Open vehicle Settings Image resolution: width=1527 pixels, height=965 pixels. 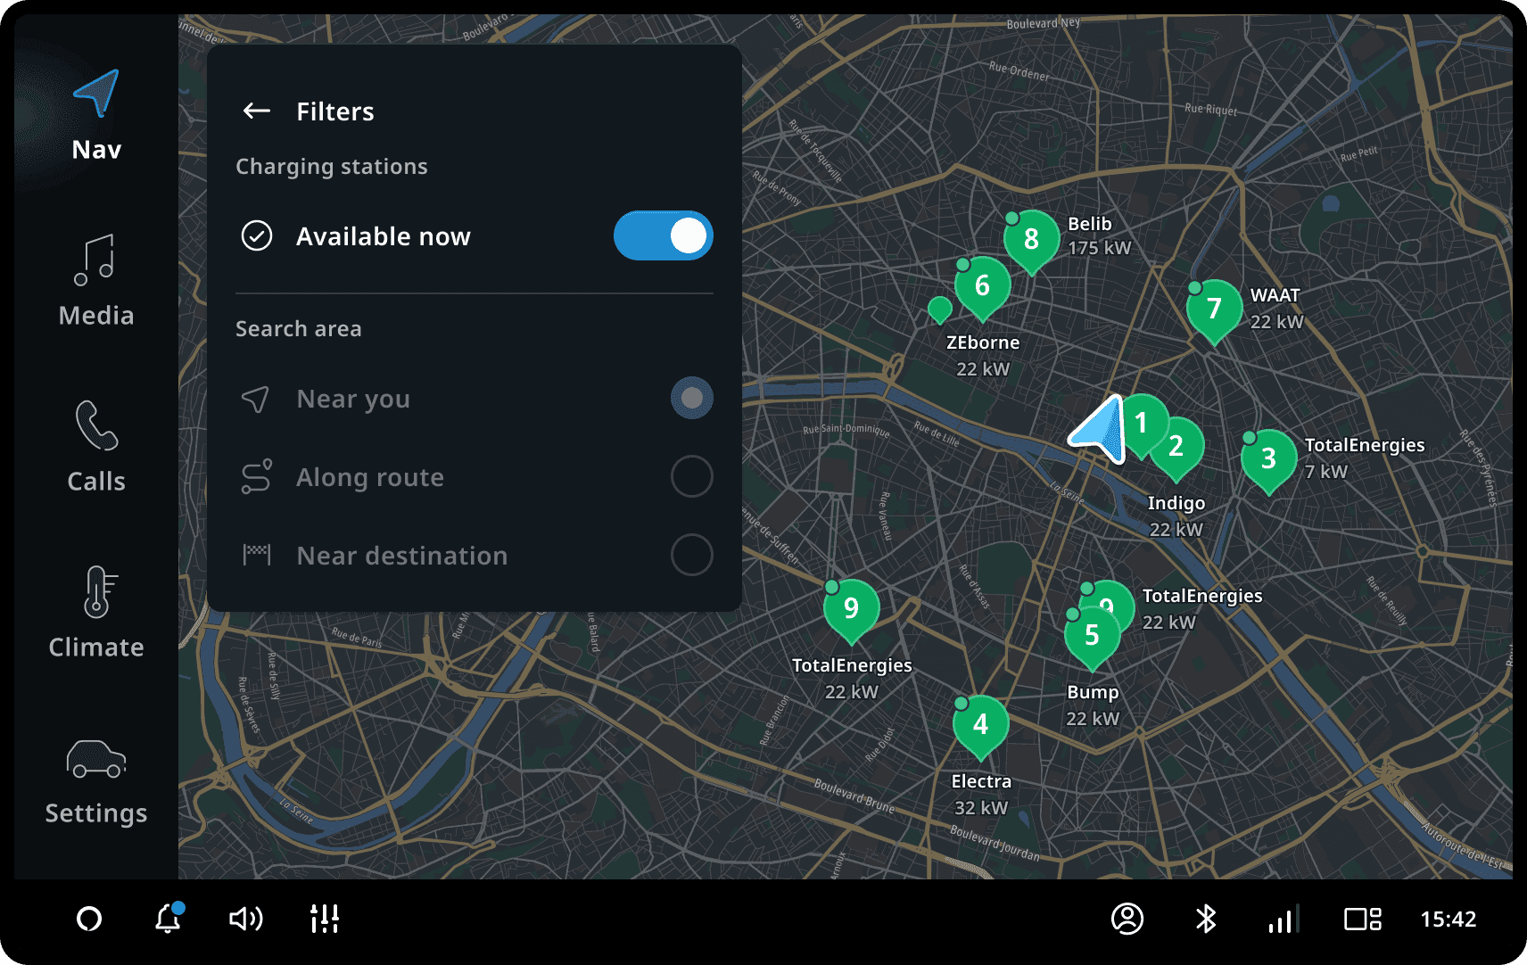(x=96, y=780)
